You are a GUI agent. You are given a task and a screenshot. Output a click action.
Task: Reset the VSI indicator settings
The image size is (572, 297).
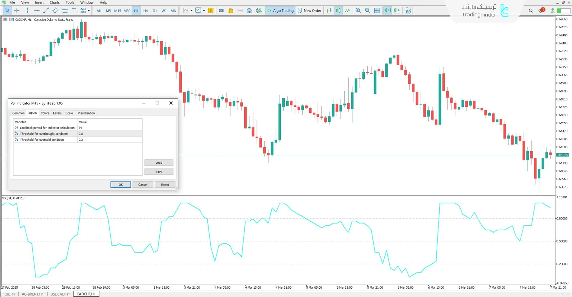tap(165, 184)
